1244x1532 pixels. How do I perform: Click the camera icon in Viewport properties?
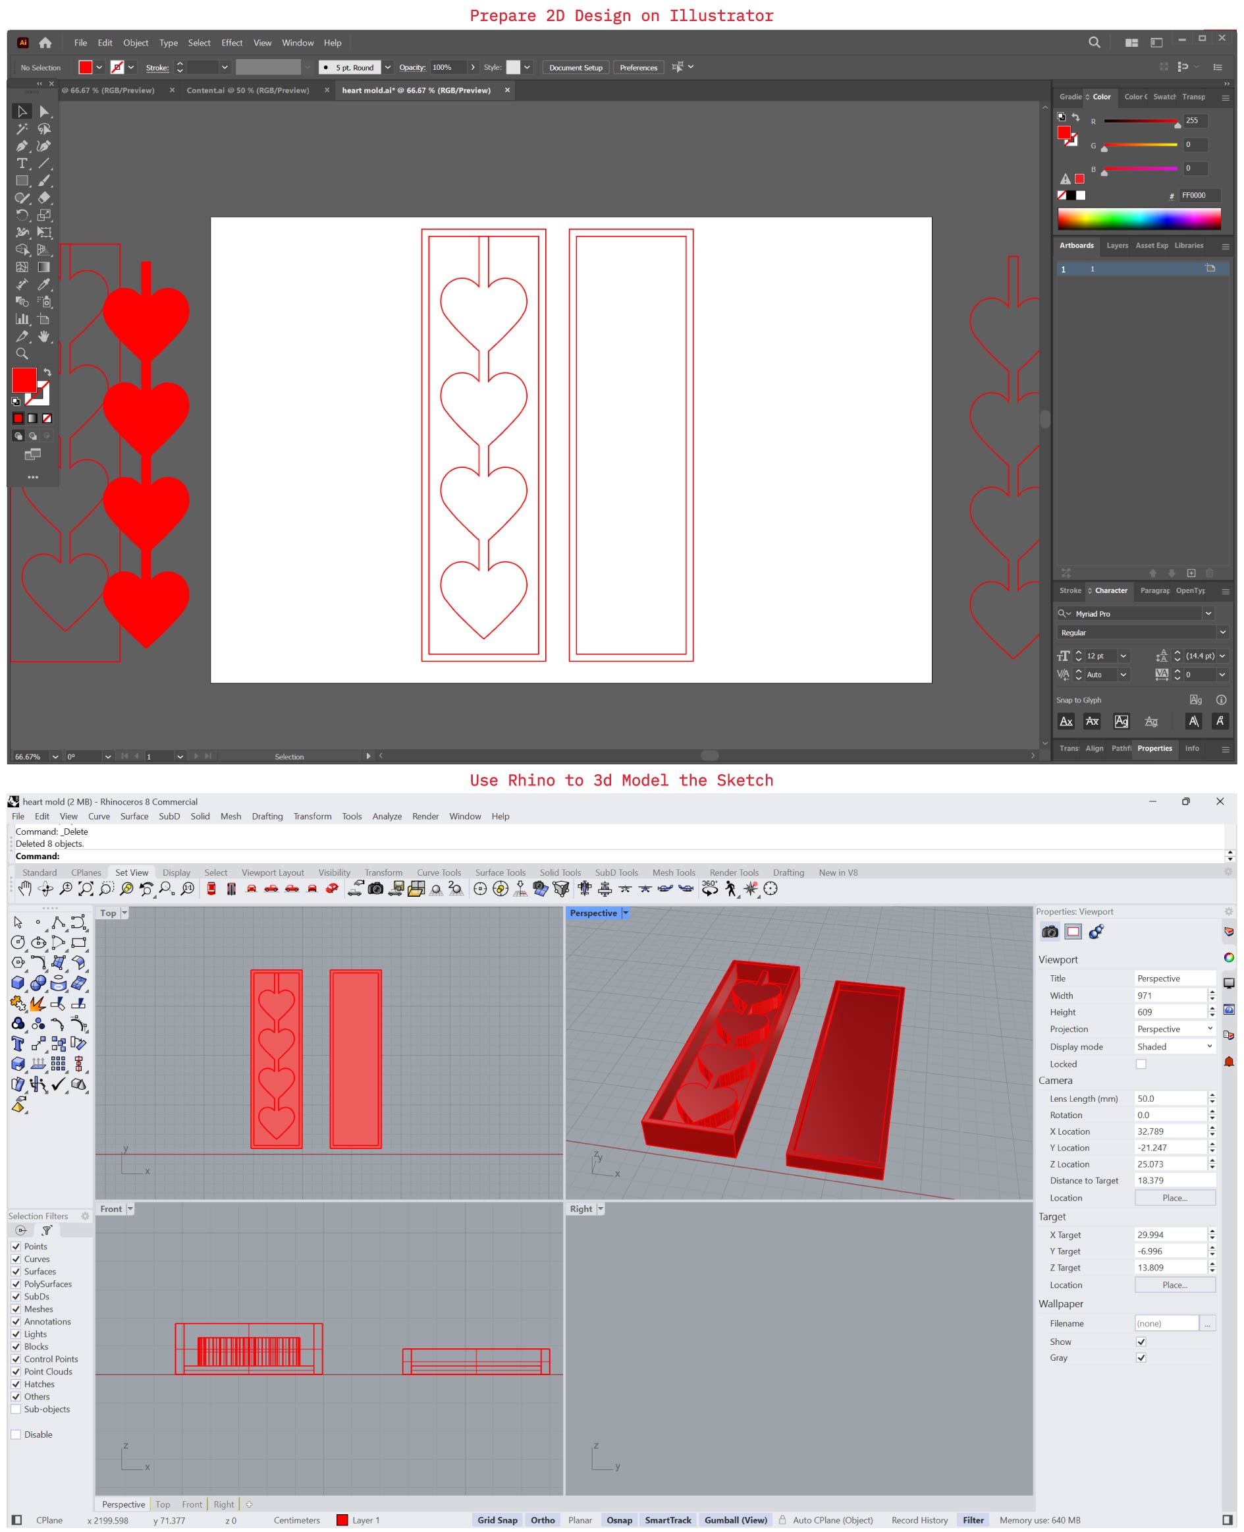pos(1050,932)
